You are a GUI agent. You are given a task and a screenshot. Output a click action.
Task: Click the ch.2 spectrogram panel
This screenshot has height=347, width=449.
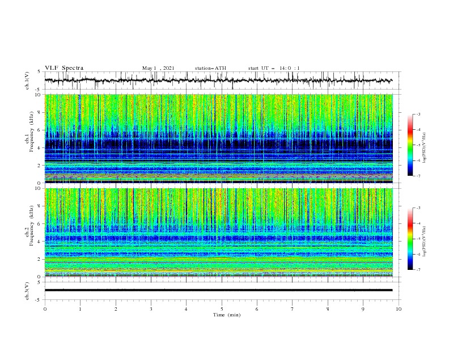click(219, 232)
